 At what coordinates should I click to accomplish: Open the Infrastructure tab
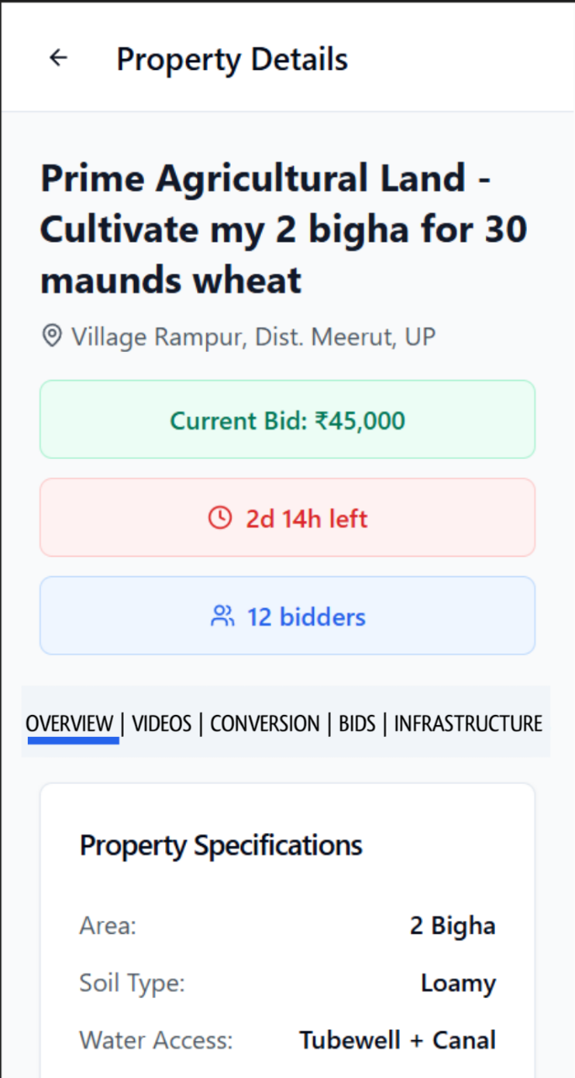[x=468, y=723]
